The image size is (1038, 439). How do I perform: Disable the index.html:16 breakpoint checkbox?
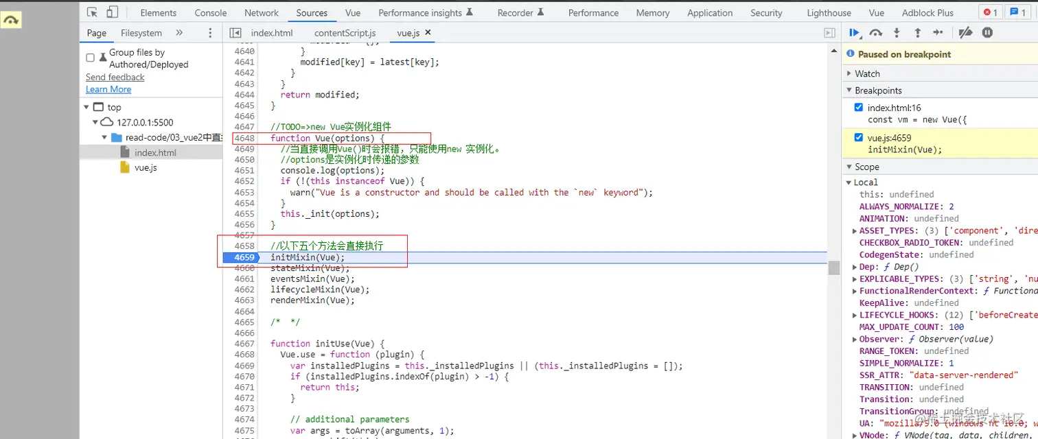(x=858, y=108)
